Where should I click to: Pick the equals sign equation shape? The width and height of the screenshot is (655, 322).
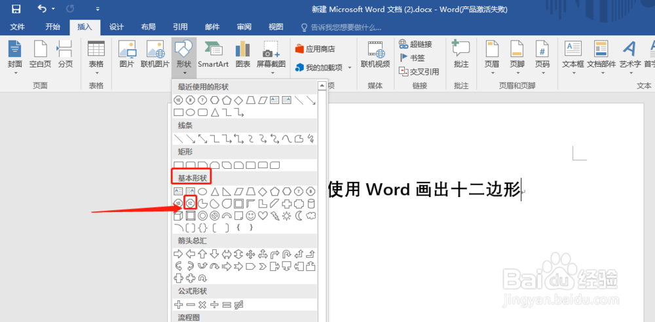pyautogui.click(x=227, y=304)
